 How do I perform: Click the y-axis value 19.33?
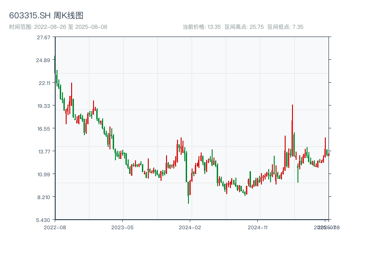[x=44, y=106]
